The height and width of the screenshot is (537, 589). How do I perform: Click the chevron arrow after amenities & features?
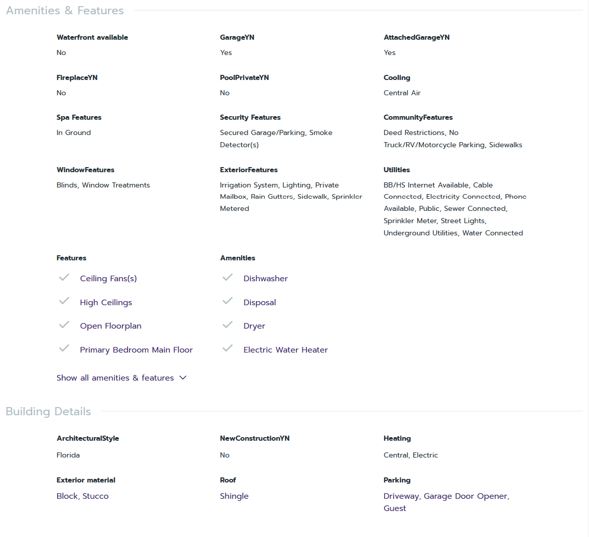[183, 378]
